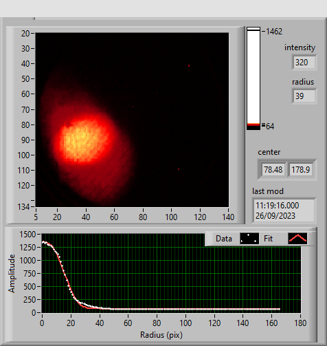327x346 pixels.
Task: Click the color ramp lower marker at 64
Action: pyautogui.click(x=268, y=126)
